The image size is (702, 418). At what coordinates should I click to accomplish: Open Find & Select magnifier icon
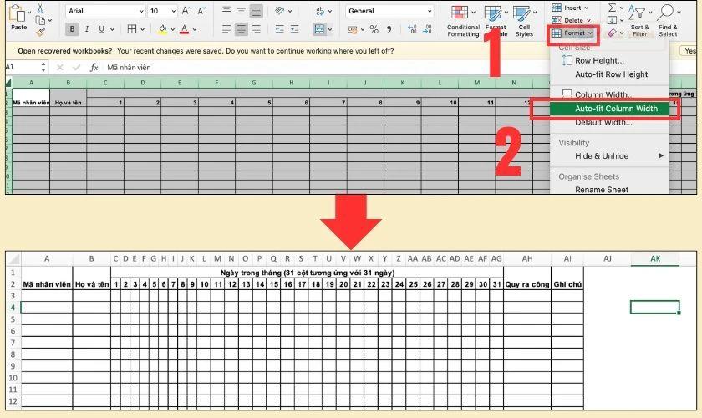point(665,12)
